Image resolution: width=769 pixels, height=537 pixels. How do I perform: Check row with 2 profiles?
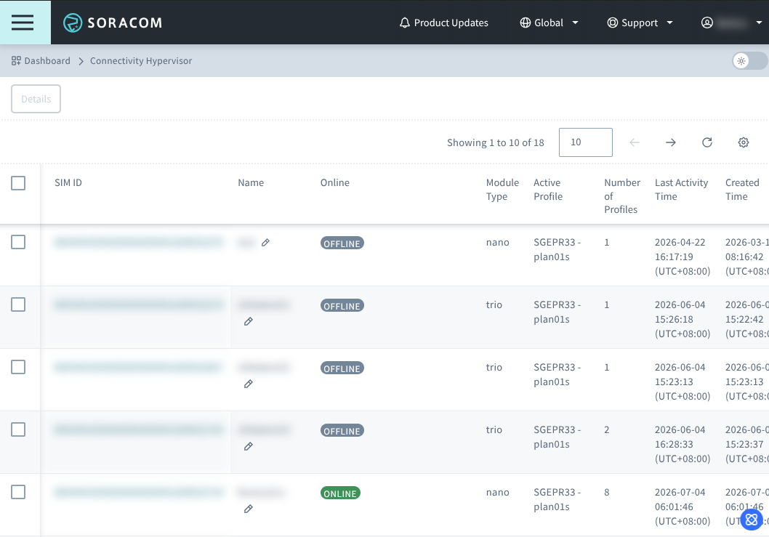click(x=18, y=429)
